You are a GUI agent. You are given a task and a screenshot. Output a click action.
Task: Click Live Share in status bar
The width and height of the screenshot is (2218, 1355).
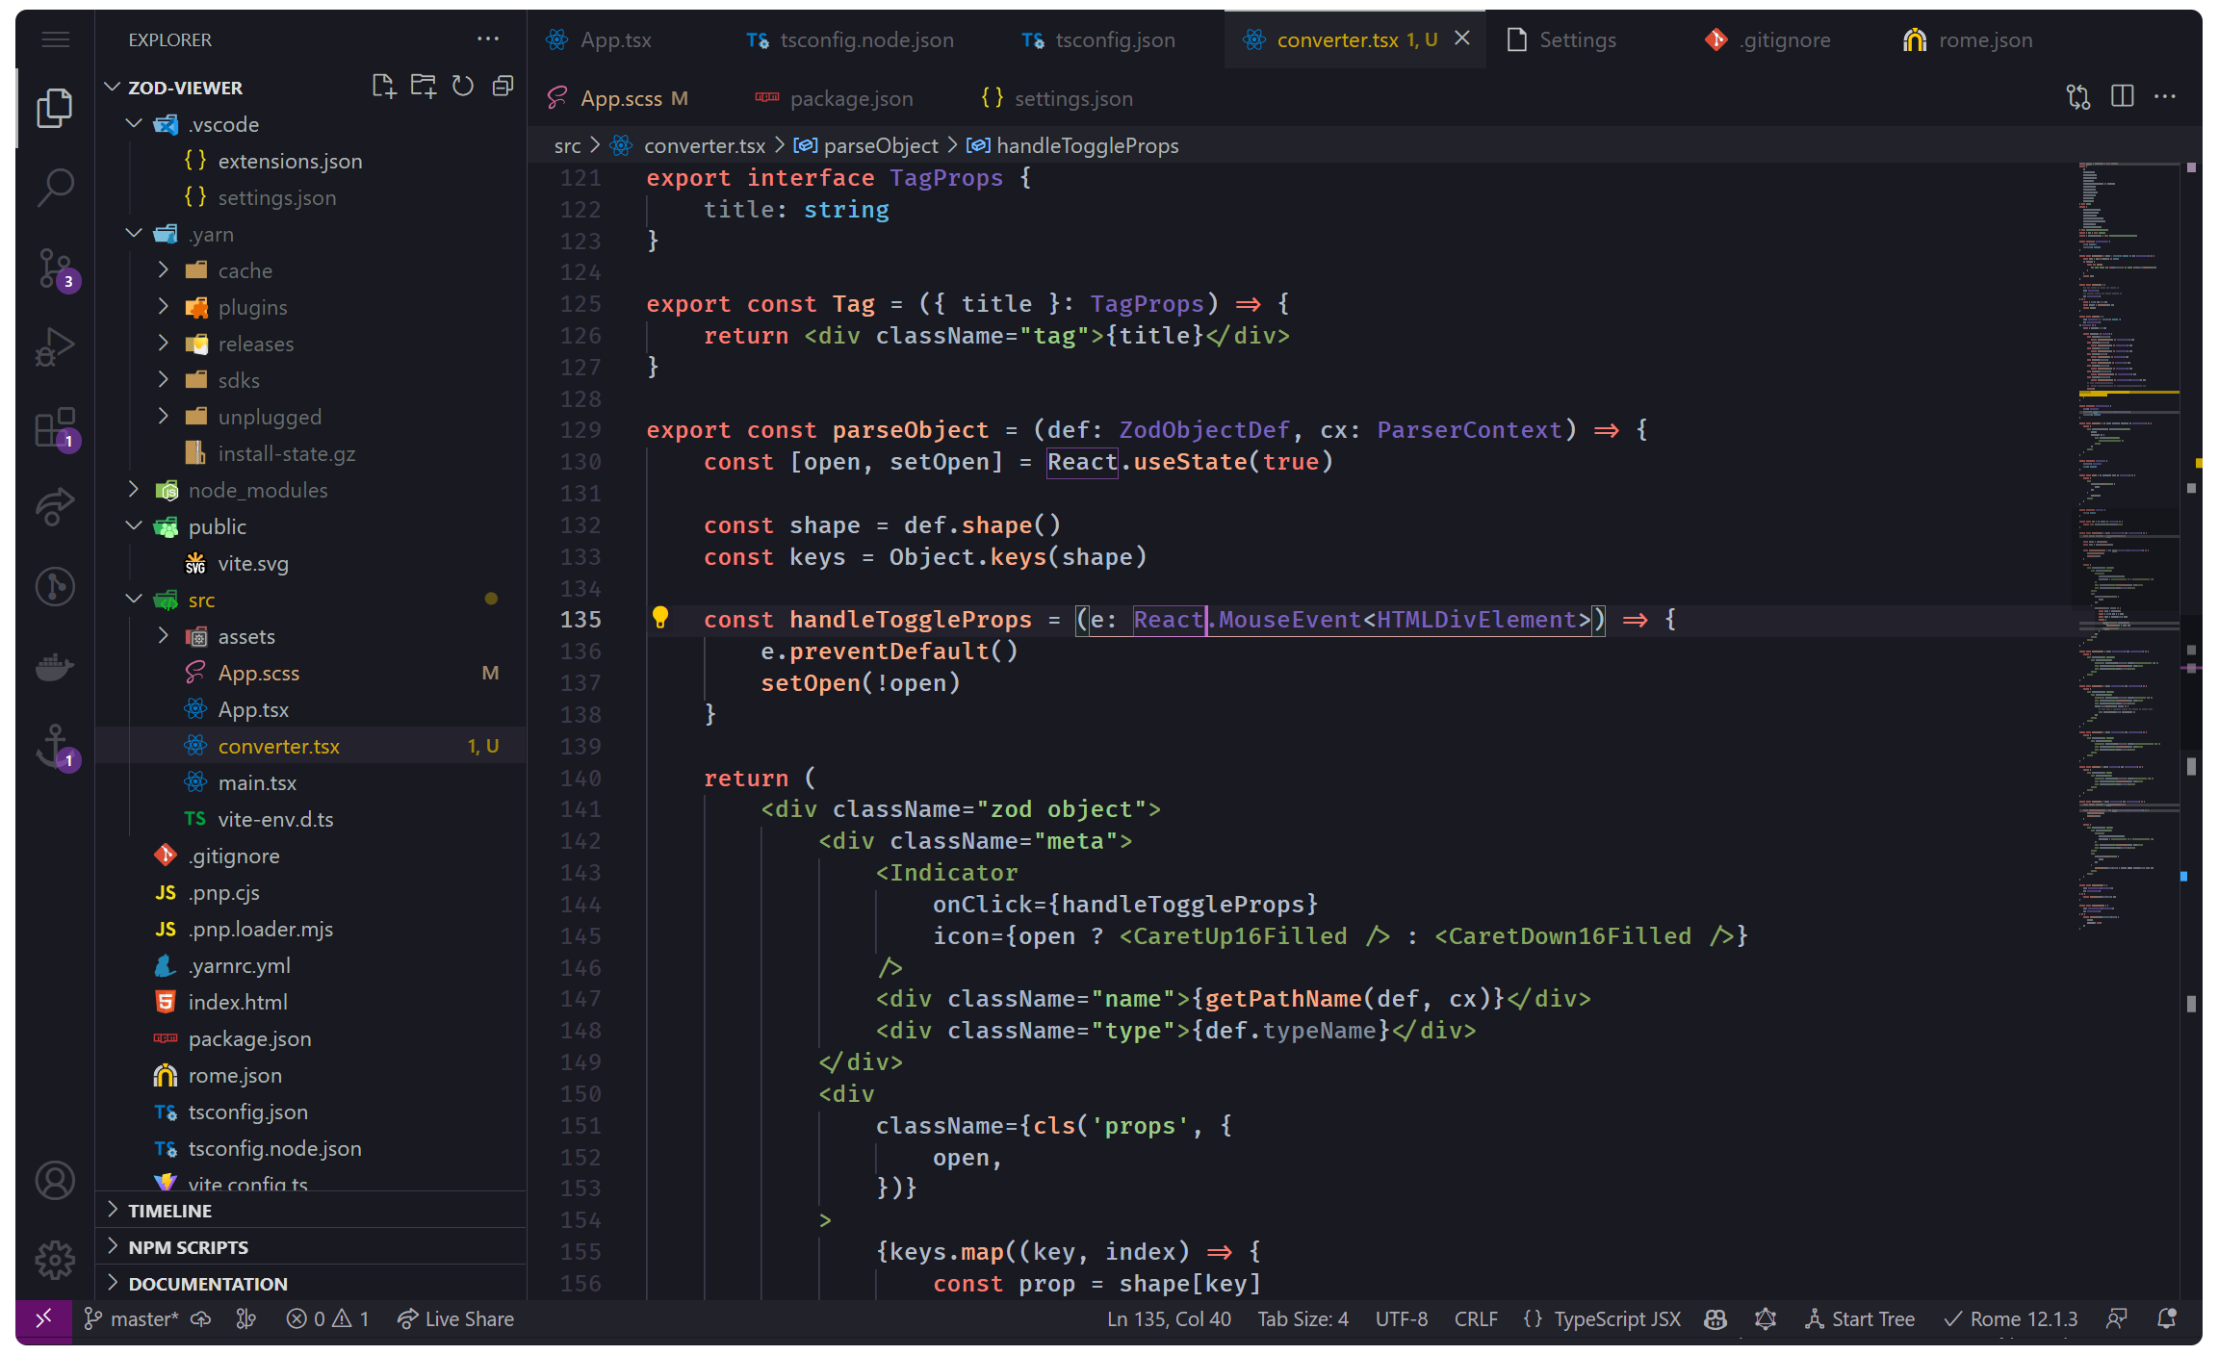[x=455, y=1318]
